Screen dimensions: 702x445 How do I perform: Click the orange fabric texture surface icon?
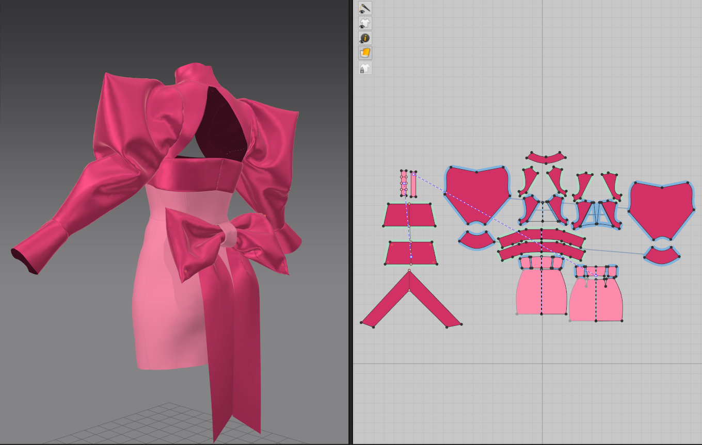click(365, 53)
